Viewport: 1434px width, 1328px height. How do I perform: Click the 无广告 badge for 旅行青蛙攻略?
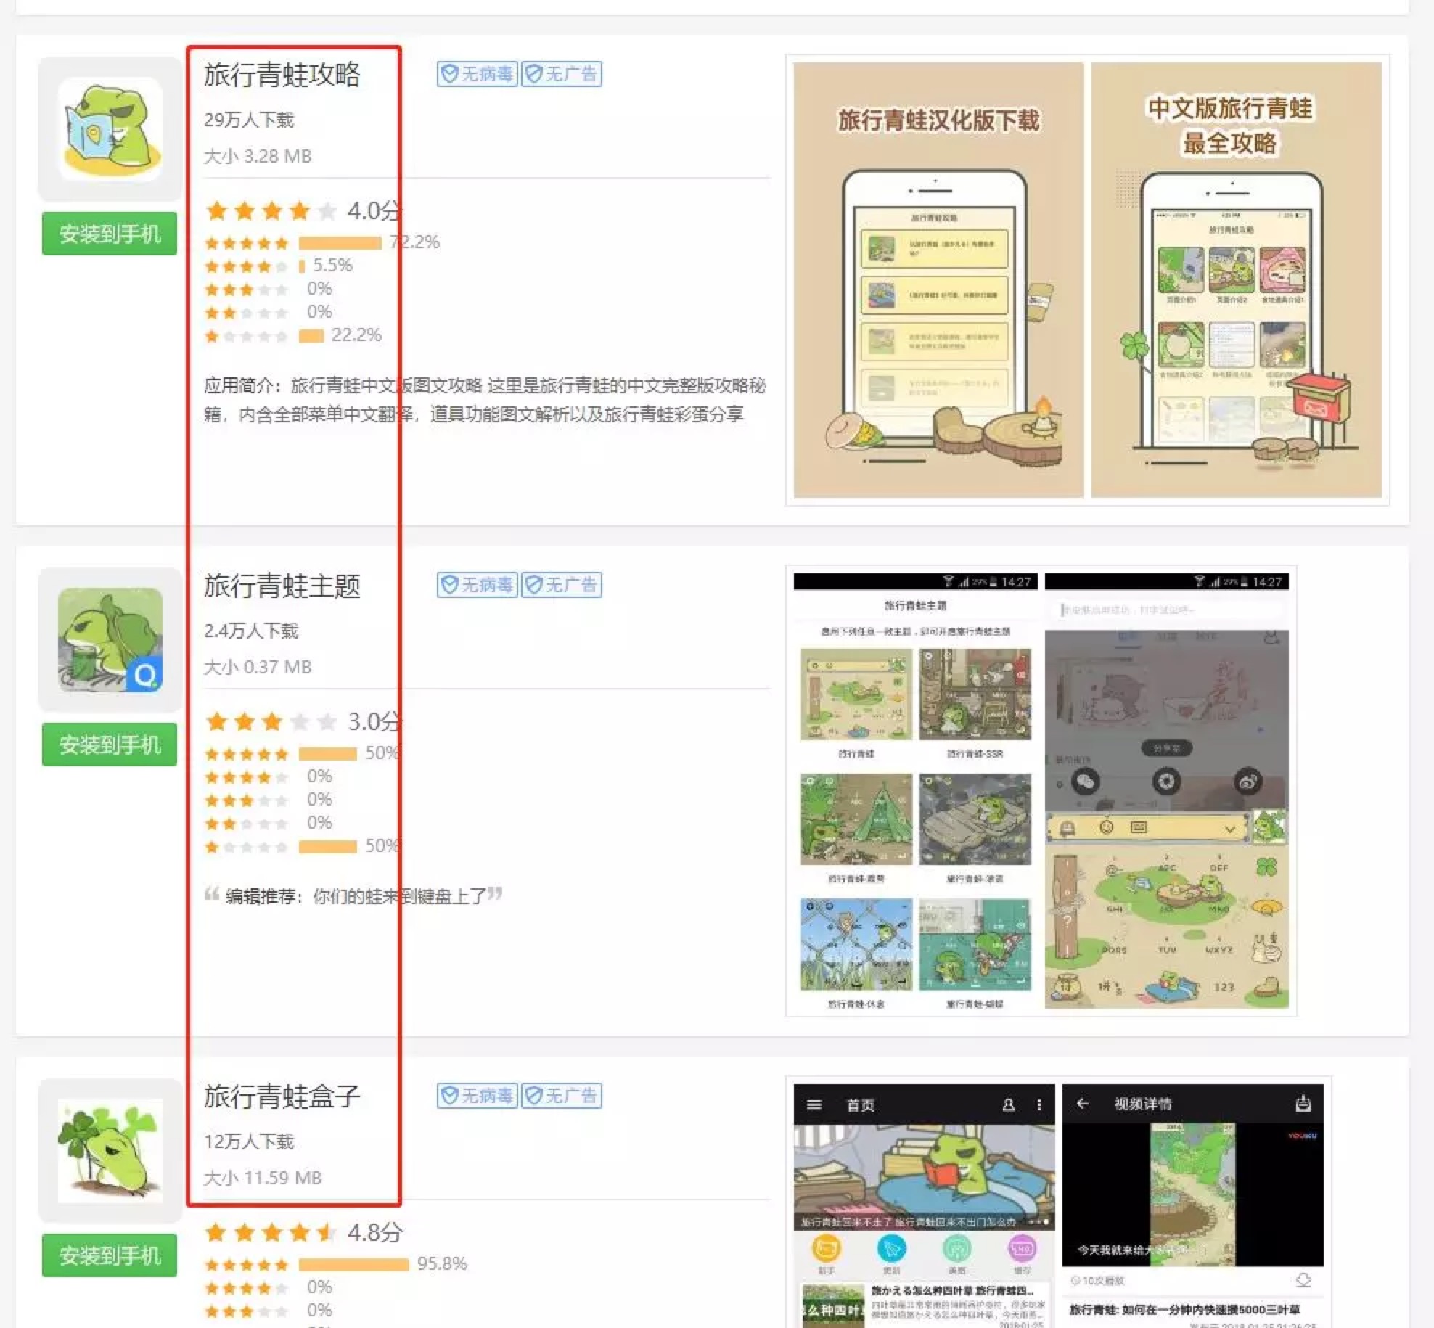coord(562,74)
